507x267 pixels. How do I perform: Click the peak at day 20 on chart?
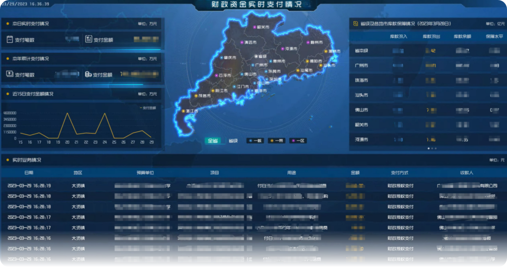tap(67, 113)
